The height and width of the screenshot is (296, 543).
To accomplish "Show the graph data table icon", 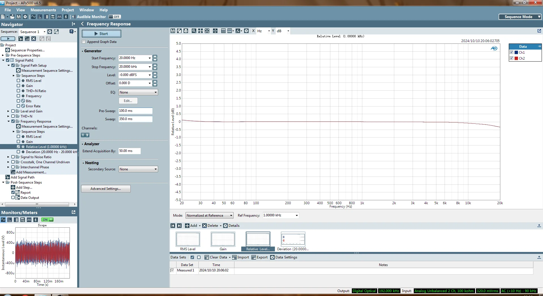I will tap(223, 31).
